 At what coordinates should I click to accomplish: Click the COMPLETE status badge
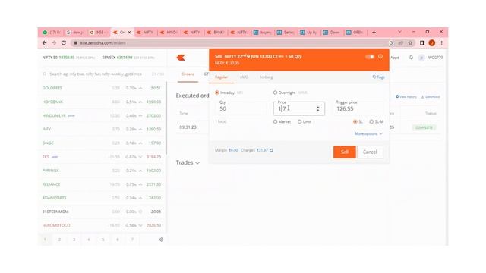(424, 127)
